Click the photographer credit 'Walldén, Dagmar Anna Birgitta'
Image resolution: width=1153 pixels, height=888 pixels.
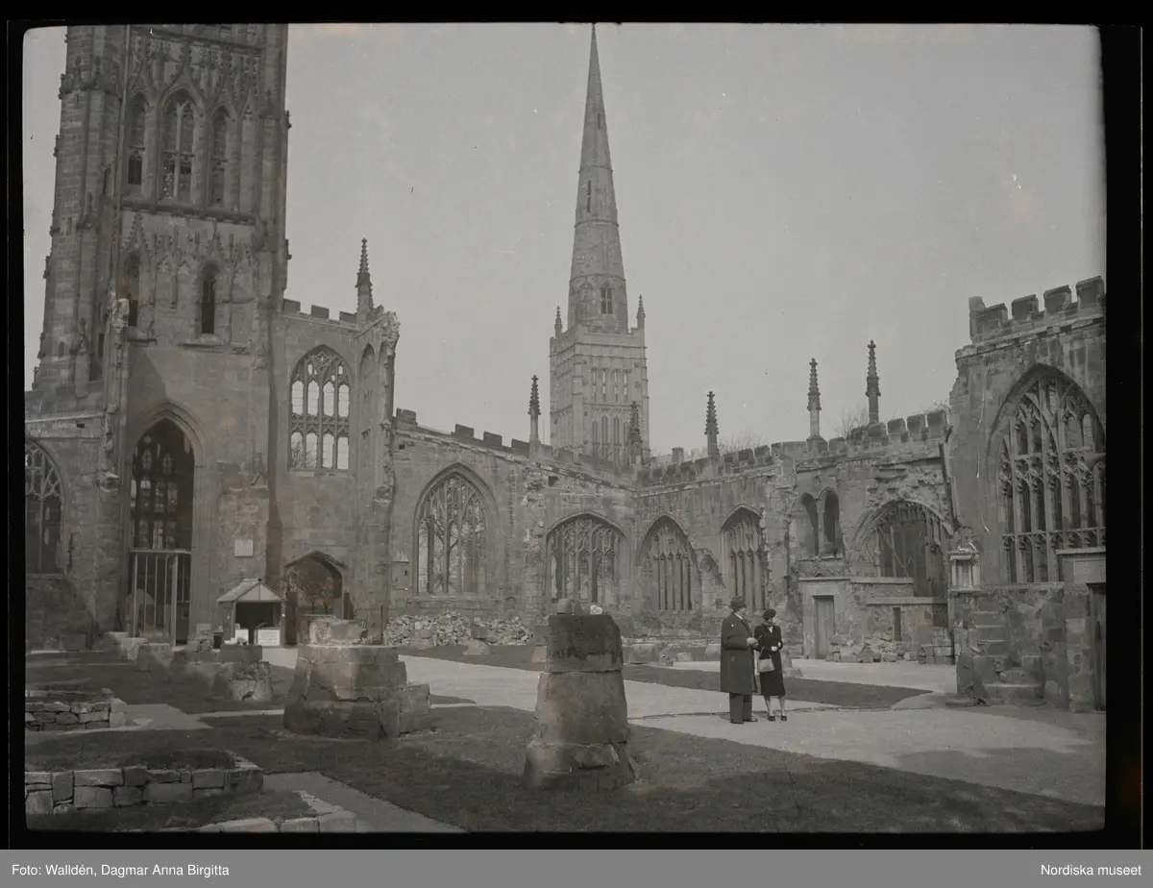(x=120, y=870)
